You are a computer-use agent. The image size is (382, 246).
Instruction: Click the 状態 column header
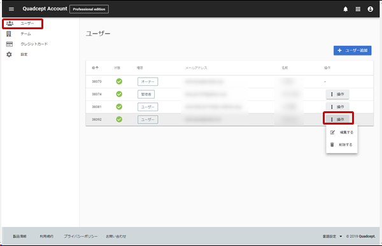(117, 68)
